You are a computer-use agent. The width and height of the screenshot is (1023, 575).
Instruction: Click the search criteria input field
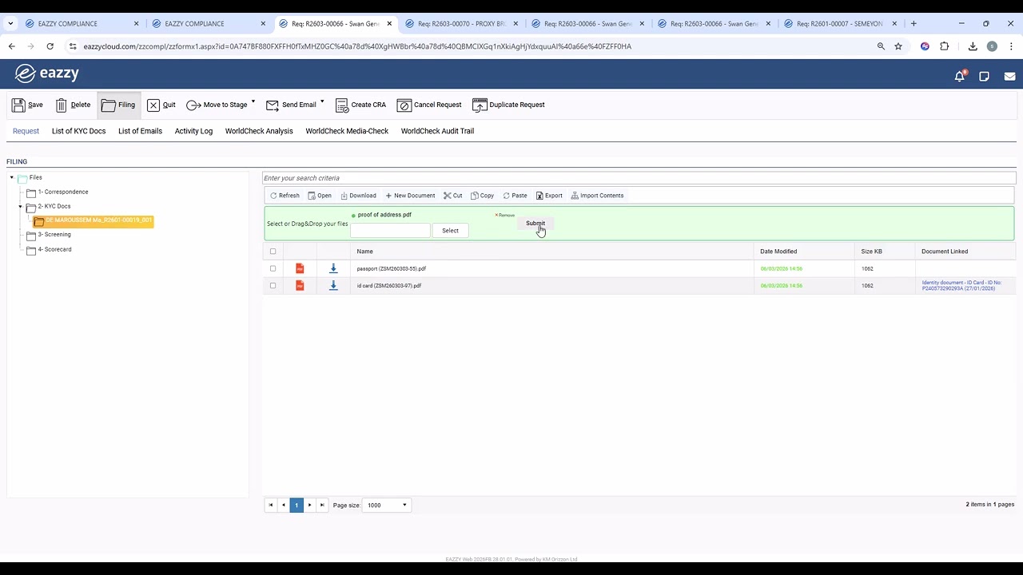[639, 178]
